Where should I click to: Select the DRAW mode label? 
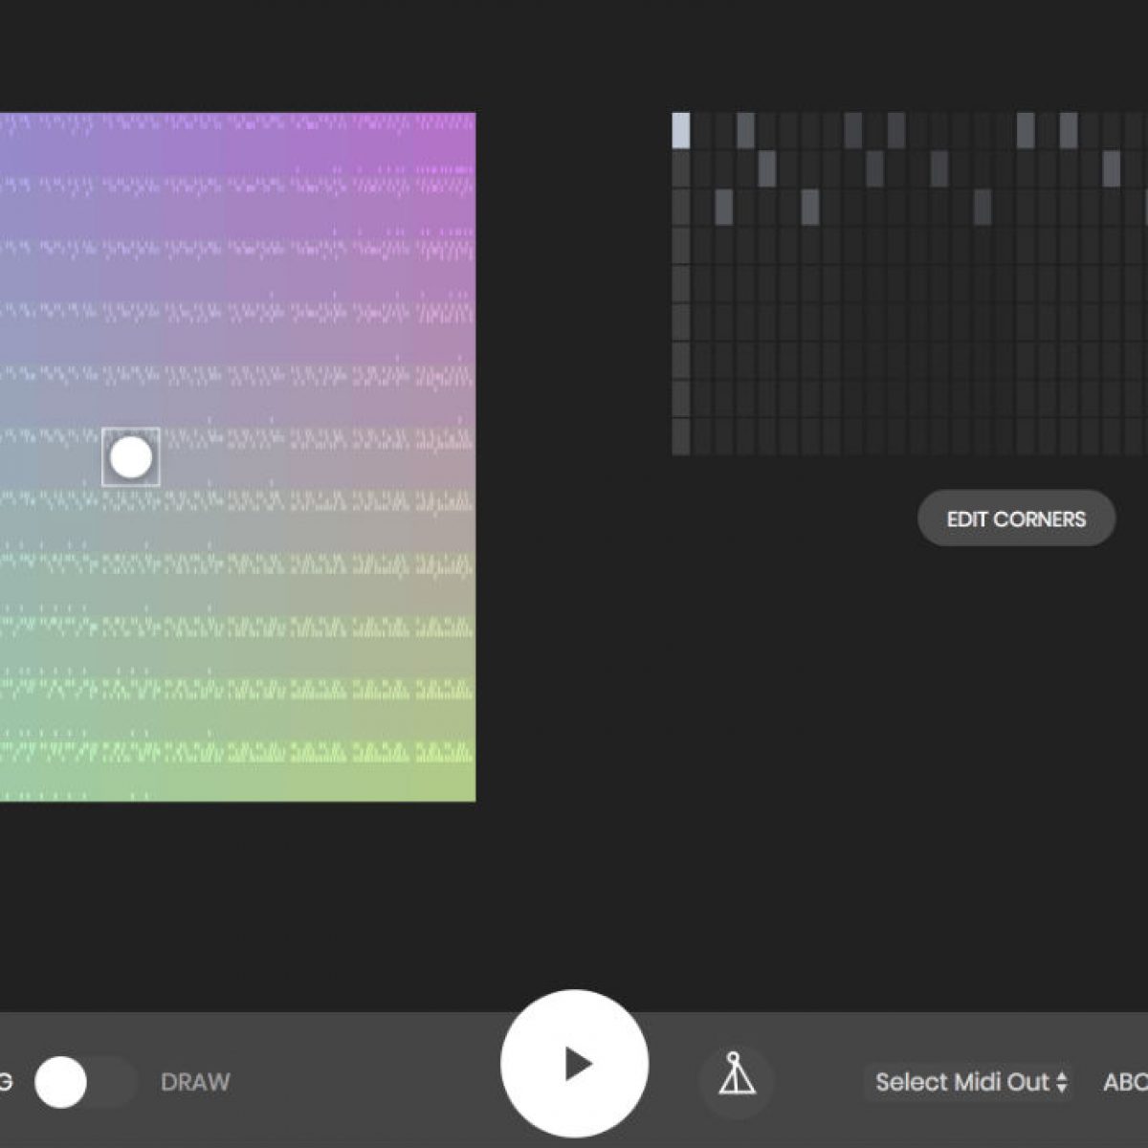coord(195,1082)
